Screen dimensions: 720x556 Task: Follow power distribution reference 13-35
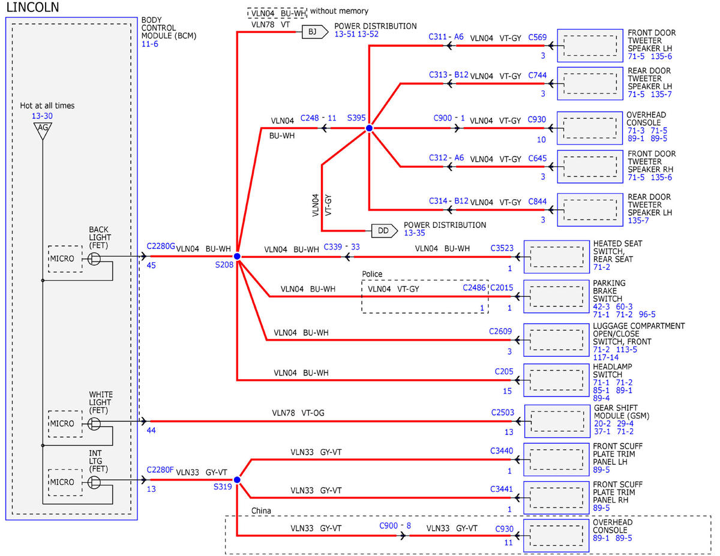[414, 233]
